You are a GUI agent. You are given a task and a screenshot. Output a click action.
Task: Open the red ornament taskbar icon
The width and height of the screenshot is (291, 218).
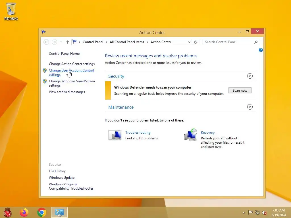pyautogui.click(x=8, y=212)
